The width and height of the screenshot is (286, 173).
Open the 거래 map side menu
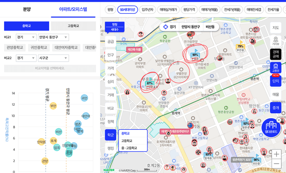pyautogui.click(x=110, y=95)
